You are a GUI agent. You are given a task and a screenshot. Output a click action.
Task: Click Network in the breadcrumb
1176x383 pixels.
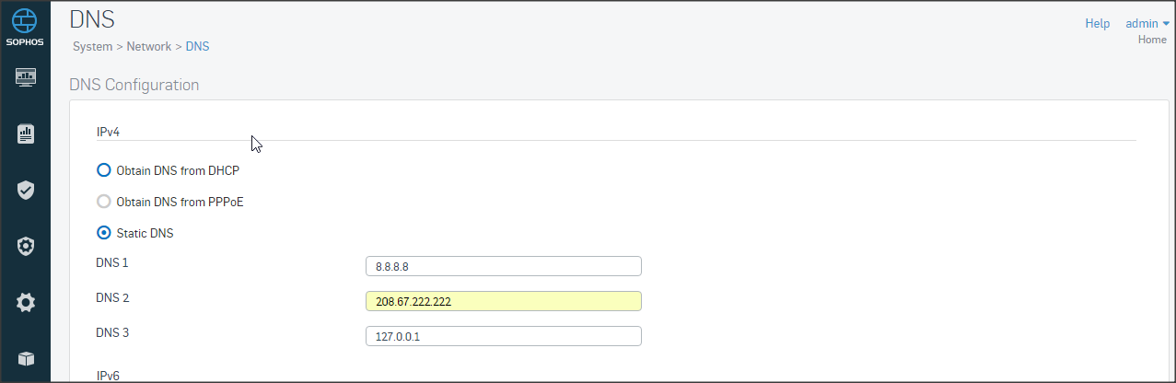coord(149,46)
